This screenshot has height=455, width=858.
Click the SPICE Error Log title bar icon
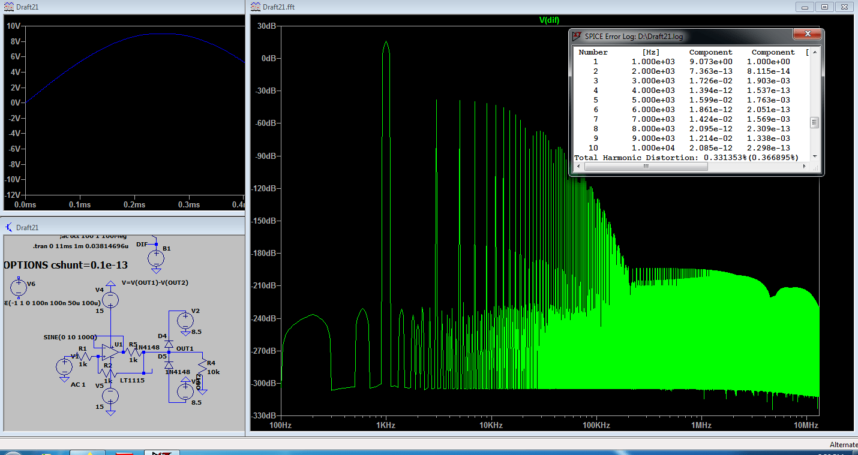(577, 36)
